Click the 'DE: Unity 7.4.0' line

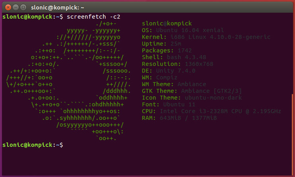169,71
